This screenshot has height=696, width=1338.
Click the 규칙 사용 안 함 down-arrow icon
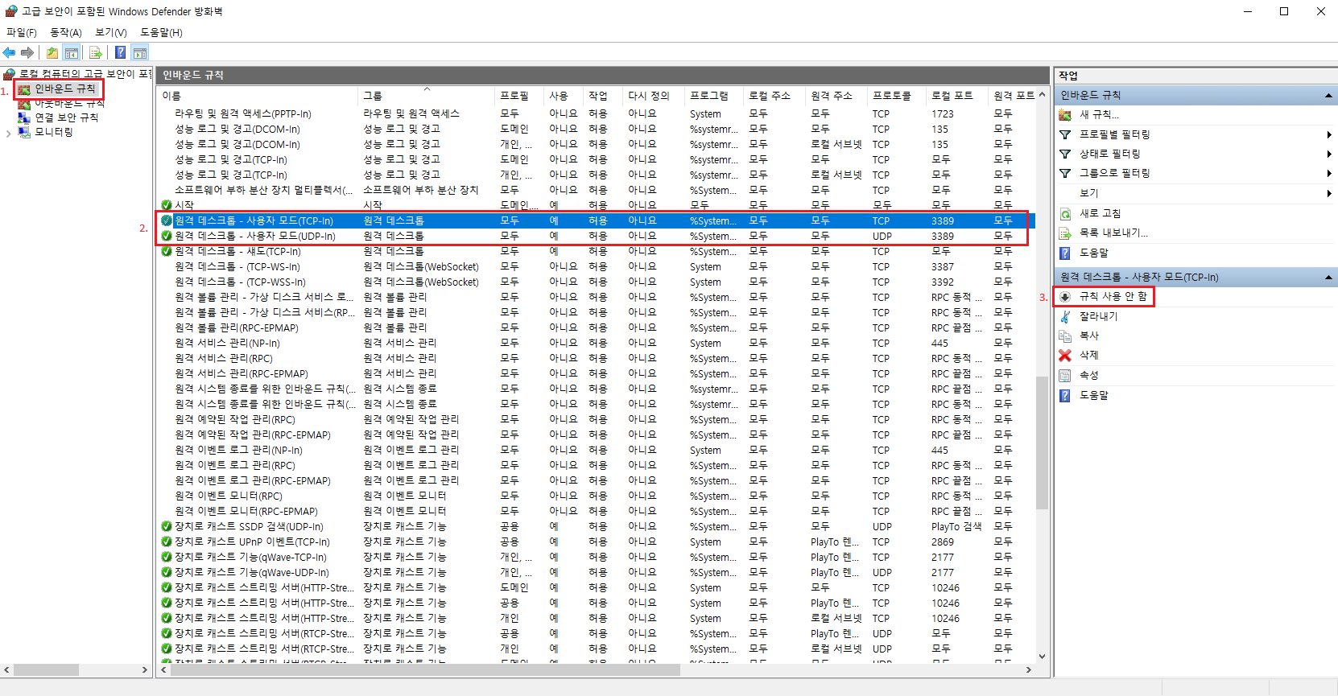click(1065, 297)
